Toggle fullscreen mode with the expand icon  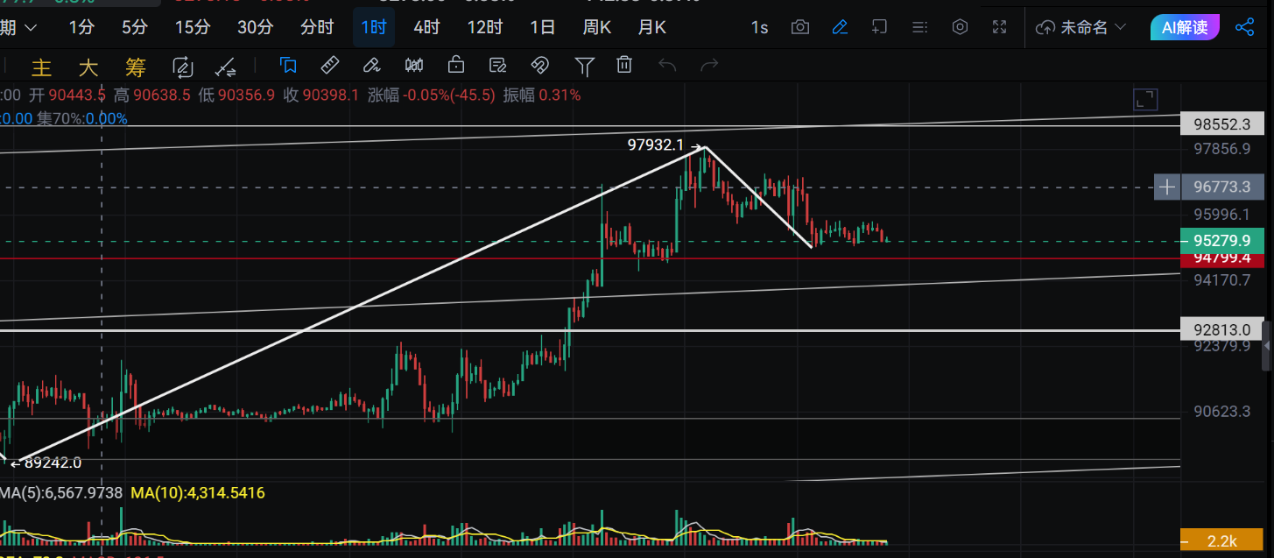coord(999,27)
